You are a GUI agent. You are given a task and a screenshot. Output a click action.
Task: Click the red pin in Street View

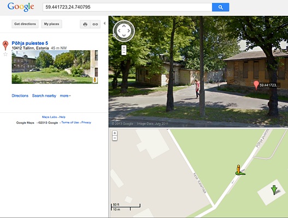(x=256, y=86)
